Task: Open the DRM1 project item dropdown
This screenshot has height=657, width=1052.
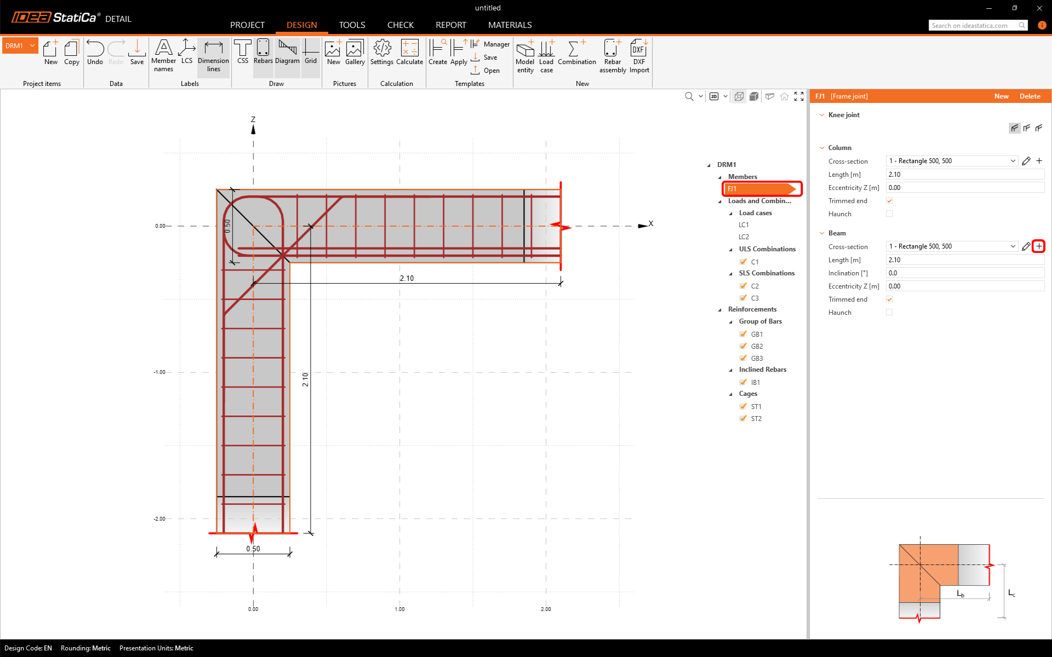Action: coord(32,45)
